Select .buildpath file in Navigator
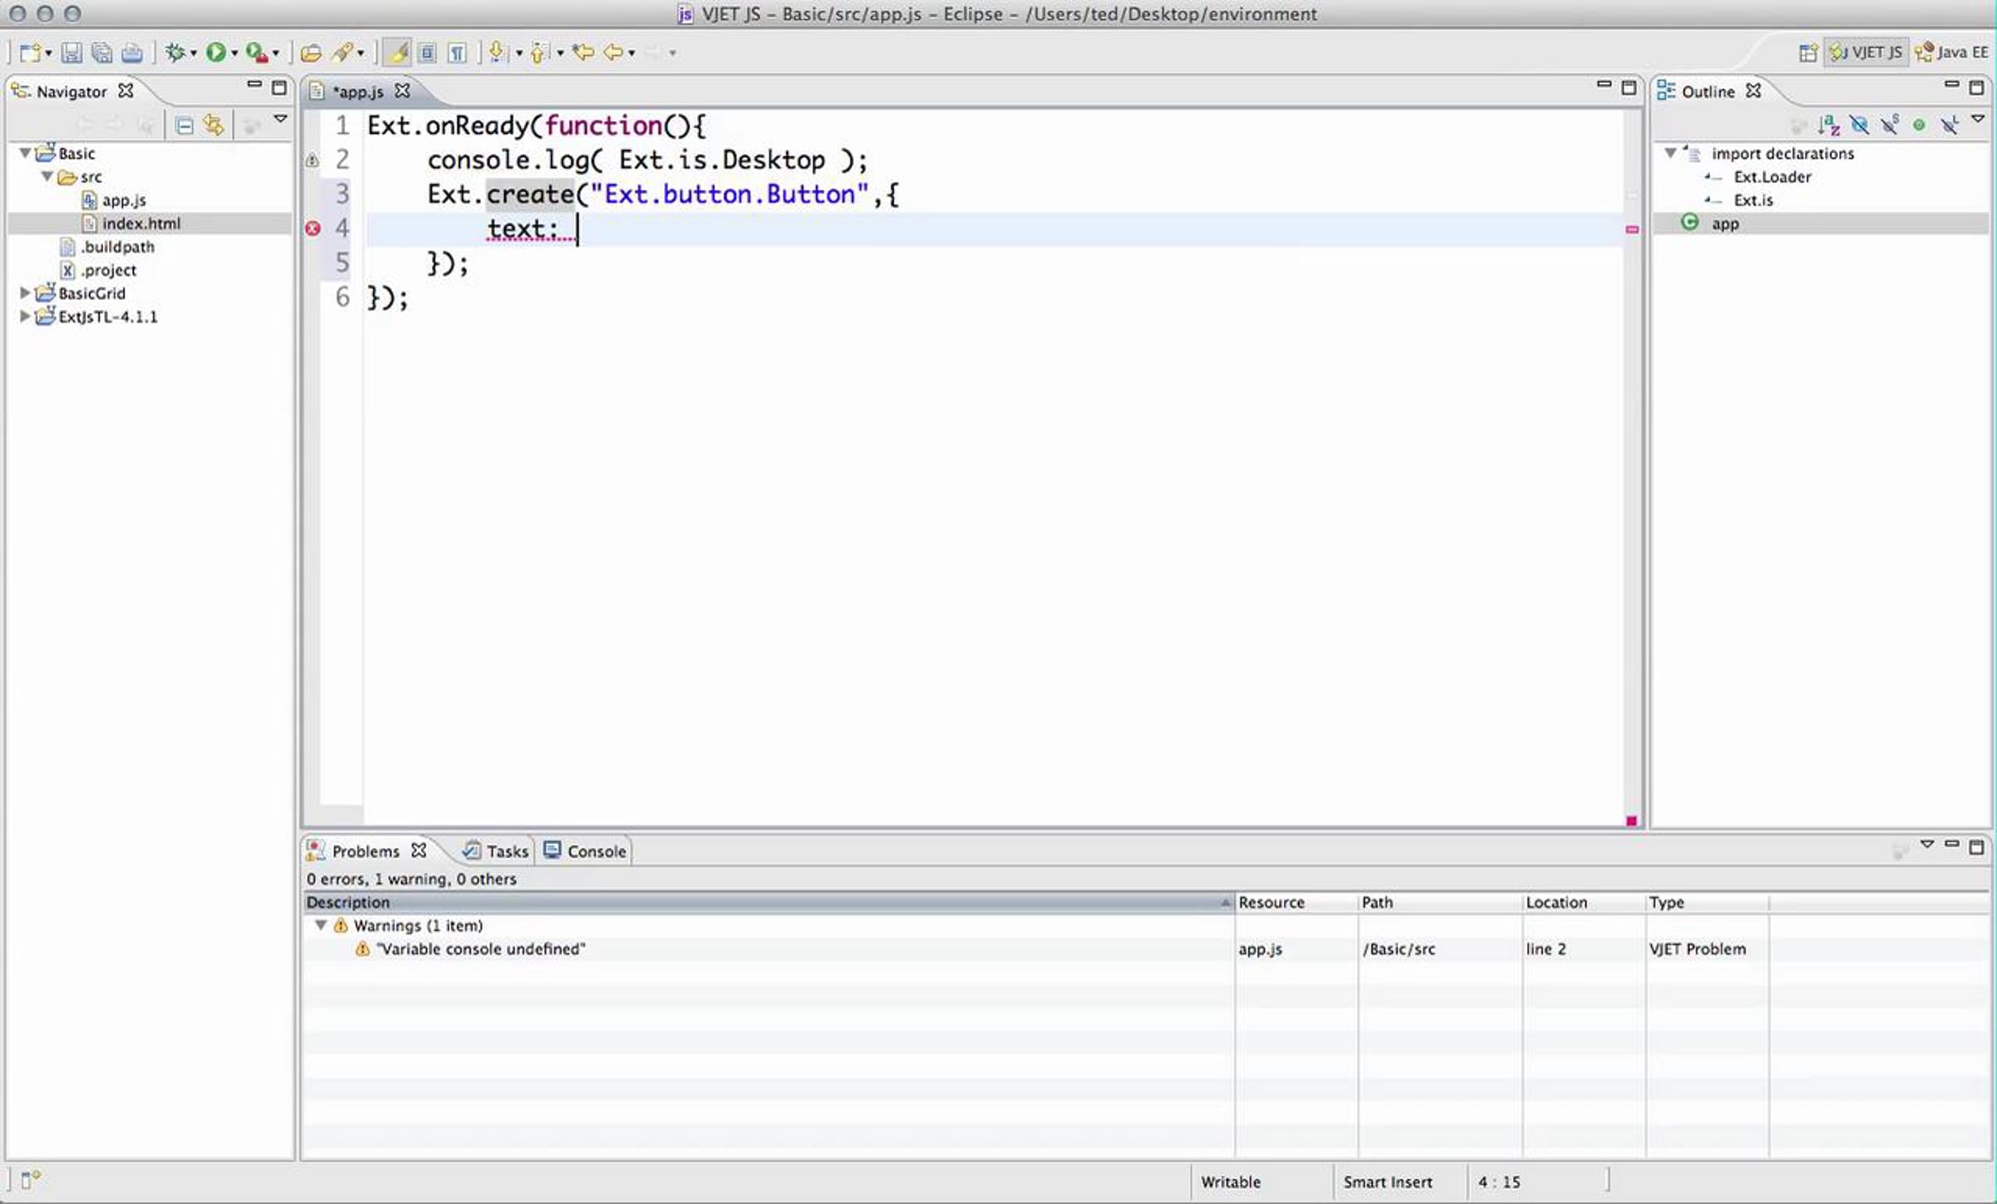The image size is (1997, 1204). click(117, 247)
